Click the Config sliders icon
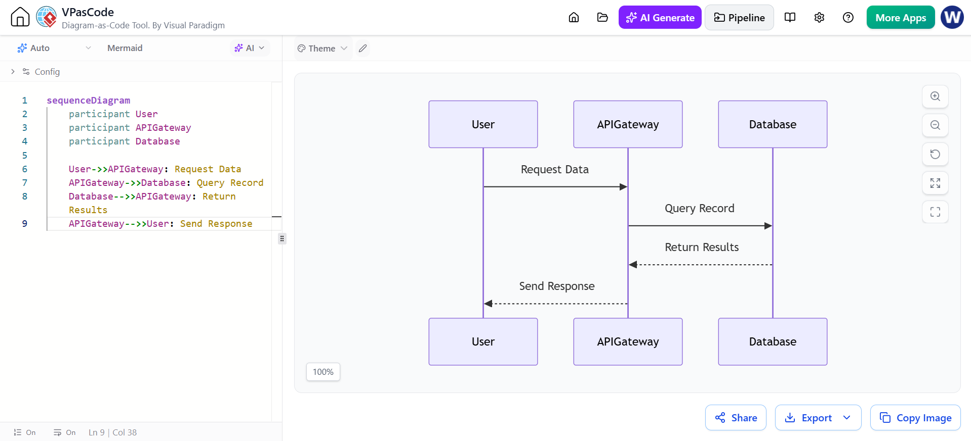This screenshot has height=441, width=971. tap(26, 72)
